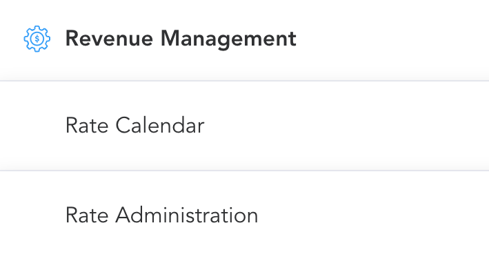Choose Rate Calendar under Revenue Management

pyautogui.click(x=244, y=126)
